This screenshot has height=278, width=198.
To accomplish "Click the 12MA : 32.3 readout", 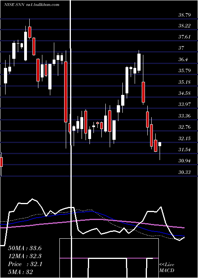I will coord(25,256).
